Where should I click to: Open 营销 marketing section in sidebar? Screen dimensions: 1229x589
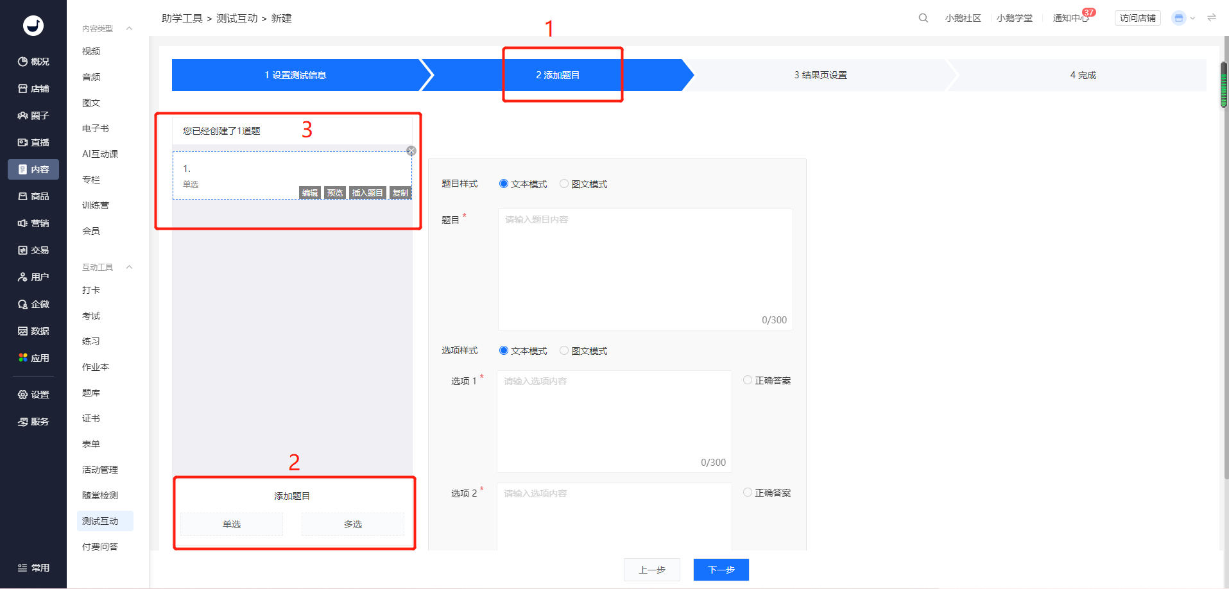[33, 223]
